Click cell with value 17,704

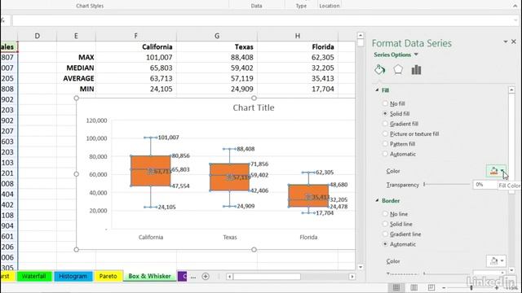coord(297,89)
